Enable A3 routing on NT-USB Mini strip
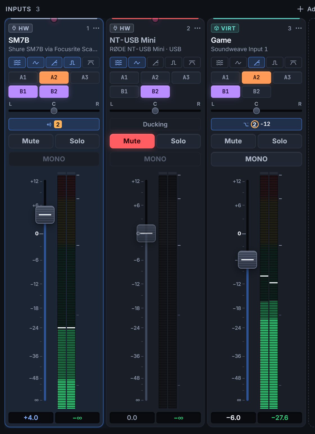 pos(186,78)
